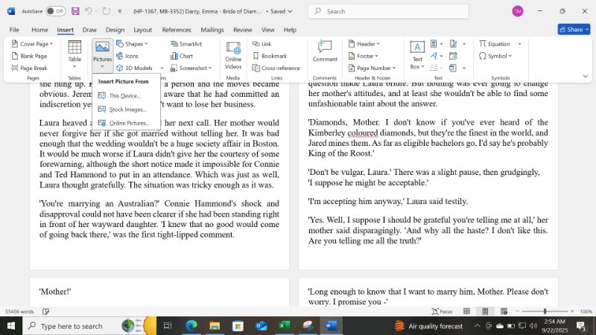Select Online Pictures option
The height and width of the screenshot is (335, 596).
(128, 123)
